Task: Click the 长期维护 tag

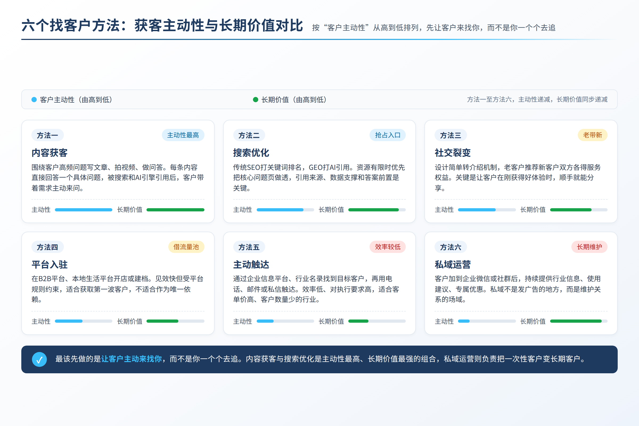Action: 589,247
